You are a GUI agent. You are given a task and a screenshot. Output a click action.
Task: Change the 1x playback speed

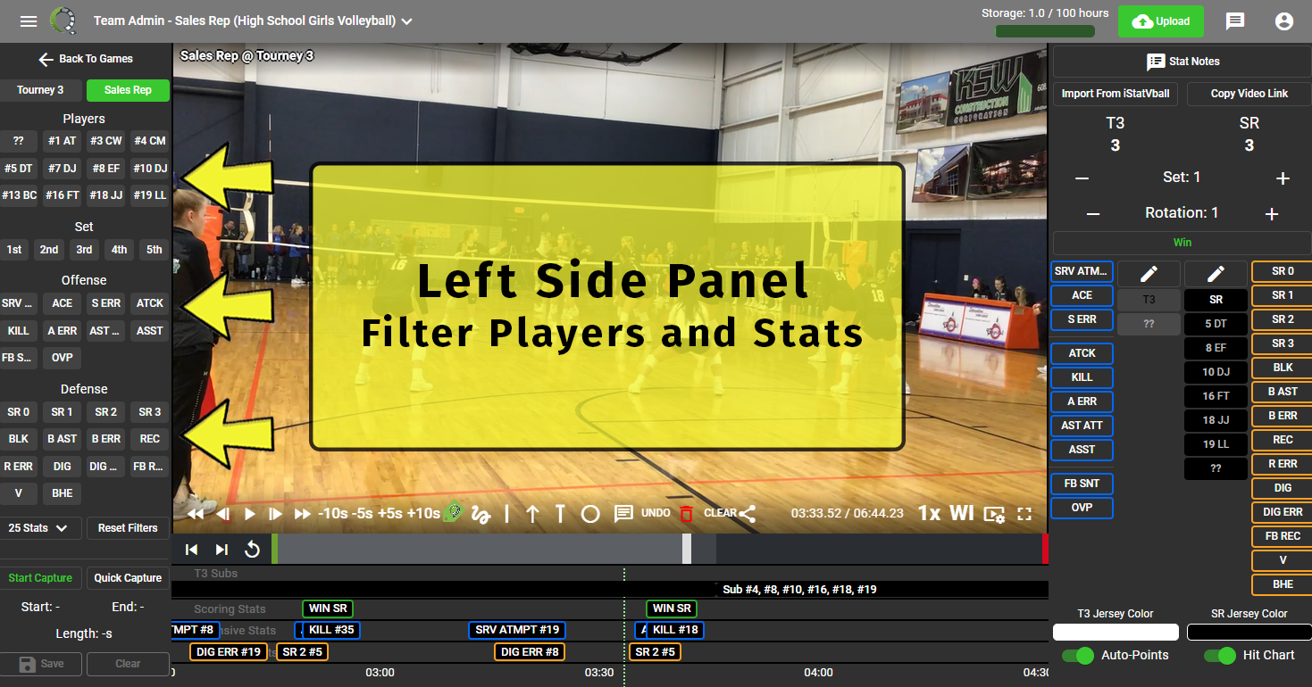[x=929, y=513]
